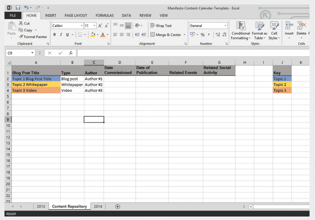Screen dimensions: 315x220
Task: Click the Select All corner triangle
Action: tap(8, 63)
